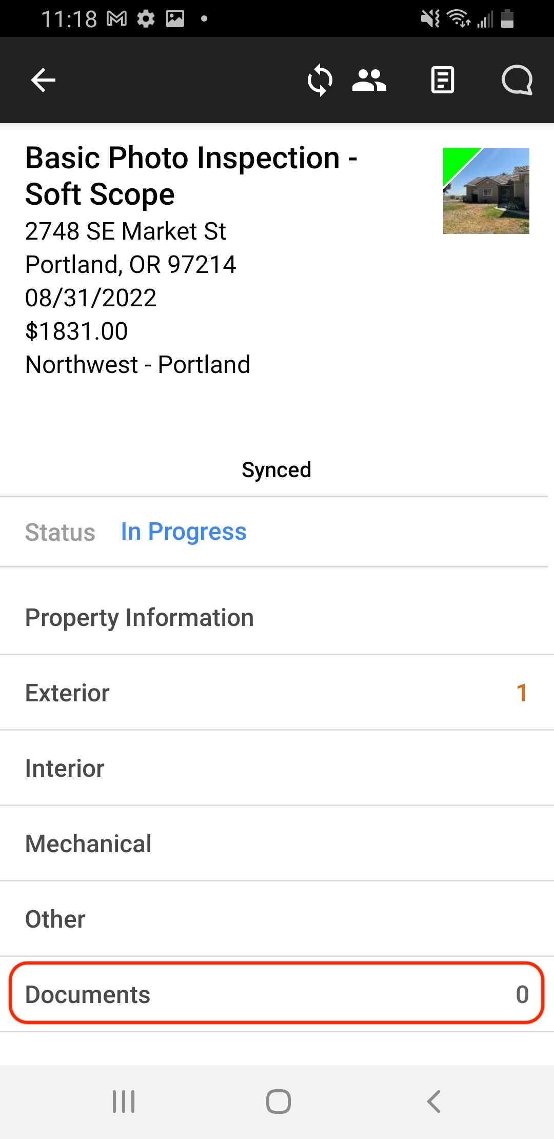Image resolution: width=554 pixels, height=1139 pixels.
Task: Tap the sync refresh icon
Action: point(320,81)
